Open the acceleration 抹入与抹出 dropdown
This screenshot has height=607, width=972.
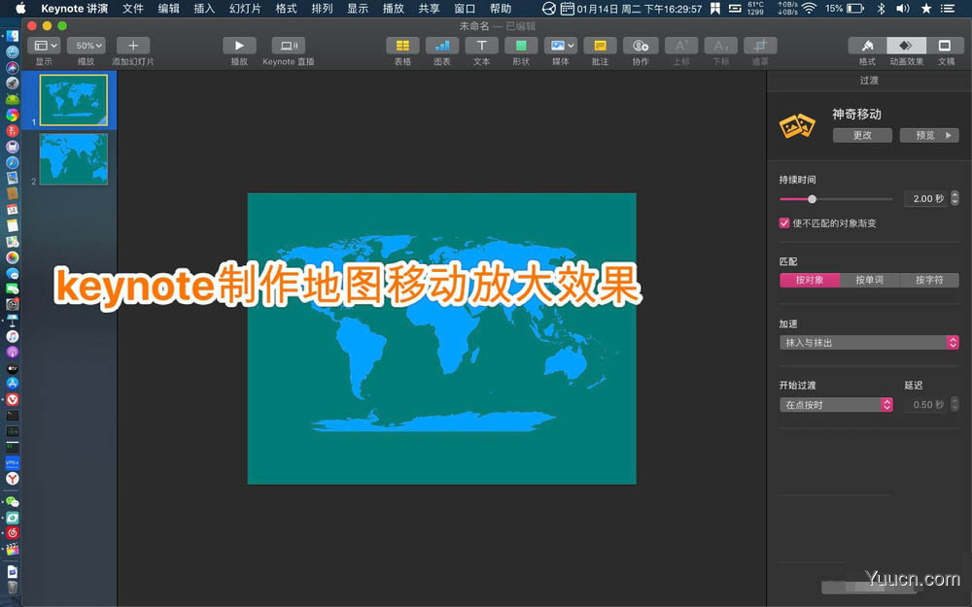(869, 343)
